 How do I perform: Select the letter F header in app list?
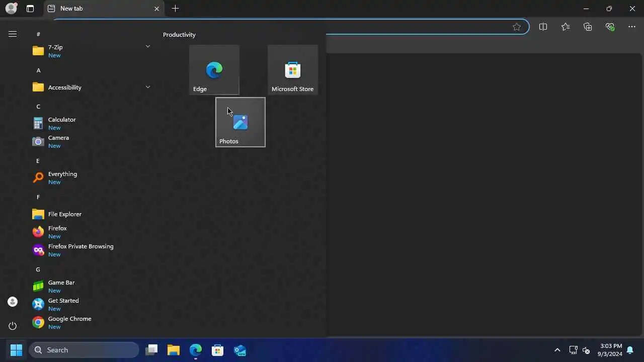point(38,197)
